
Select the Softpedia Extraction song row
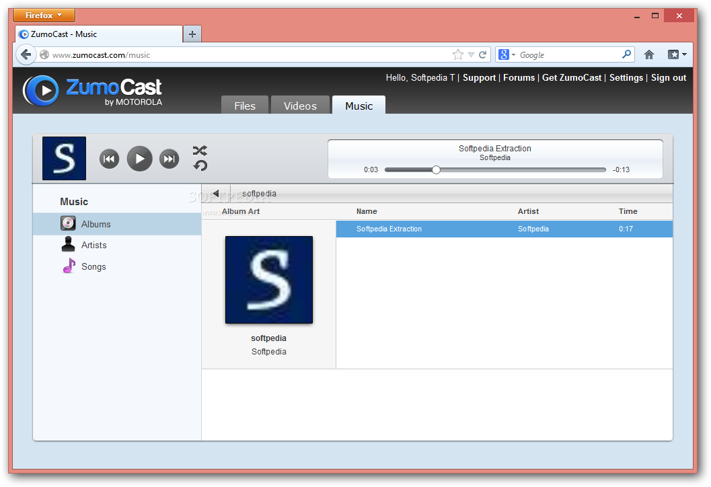coord(504,229)
